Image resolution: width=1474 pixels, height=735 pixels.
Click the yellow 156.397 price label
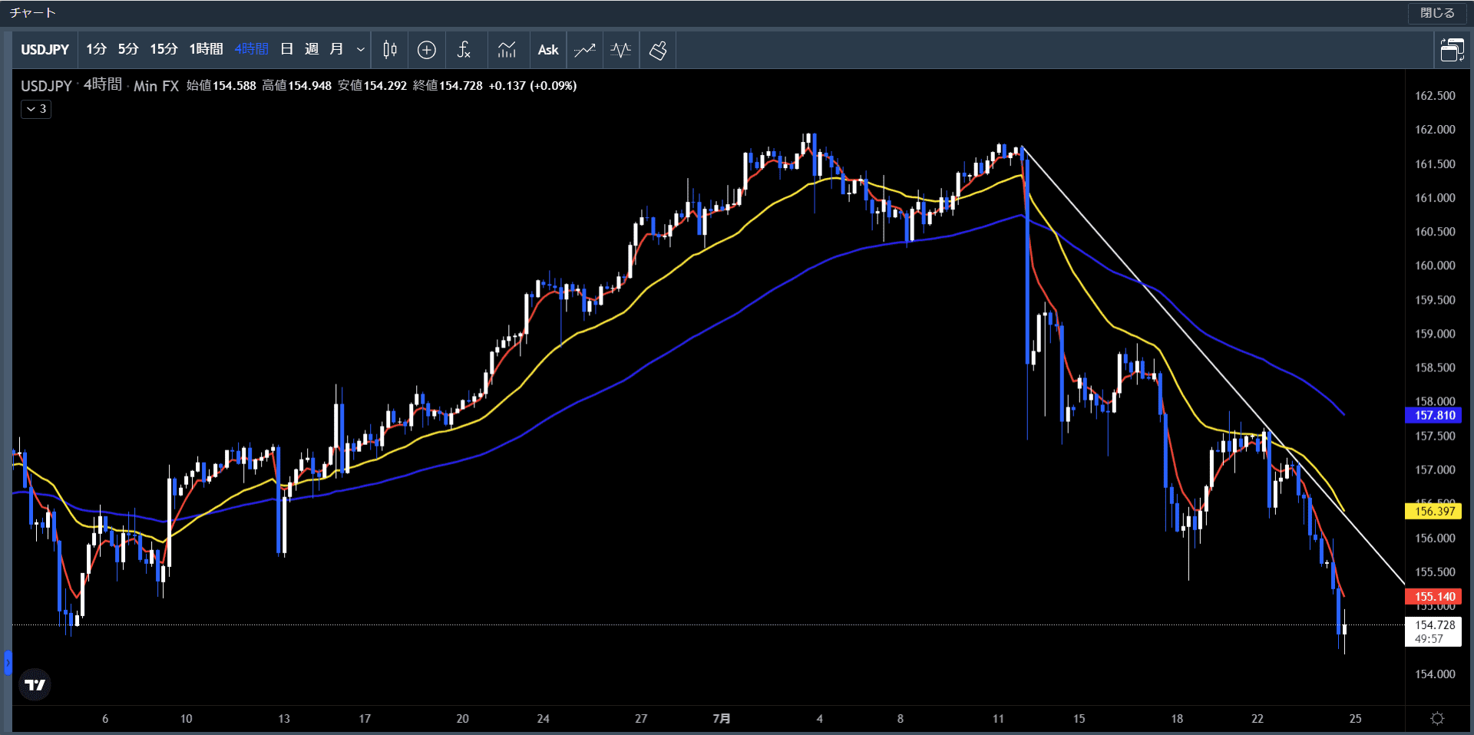[x=1433, y=511]
